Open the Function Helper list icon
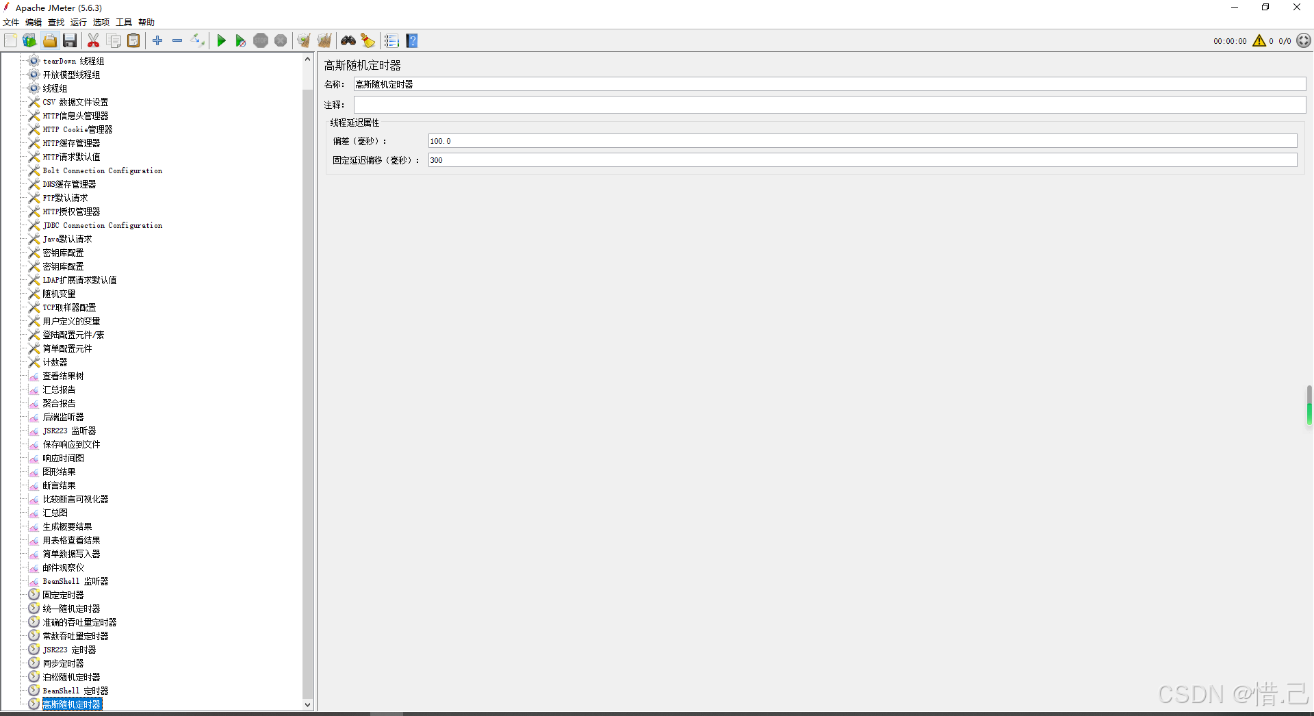 [391, 41]
